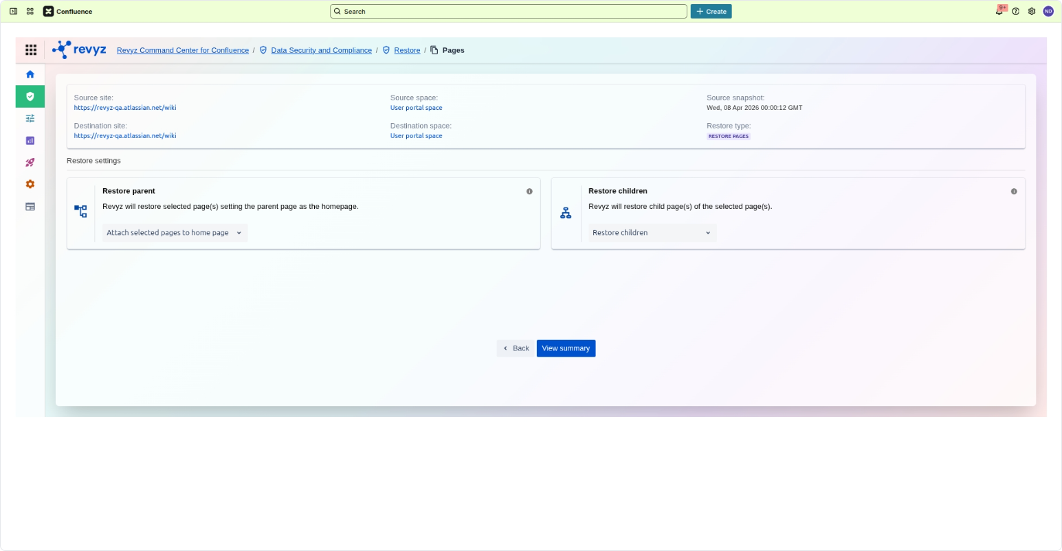
Task: Toggle the Confluence sidebar panel icon
Action: tap(13, 12)
